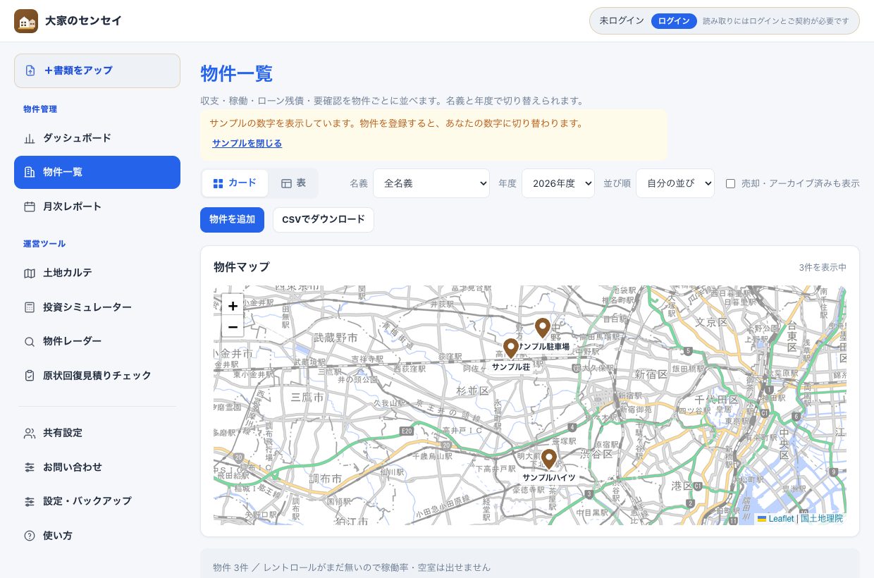Image resolution: width=874 pixels, height=578 pixels.
Task: Open the 国土地理院 attribution link
Action: point(821,518)
